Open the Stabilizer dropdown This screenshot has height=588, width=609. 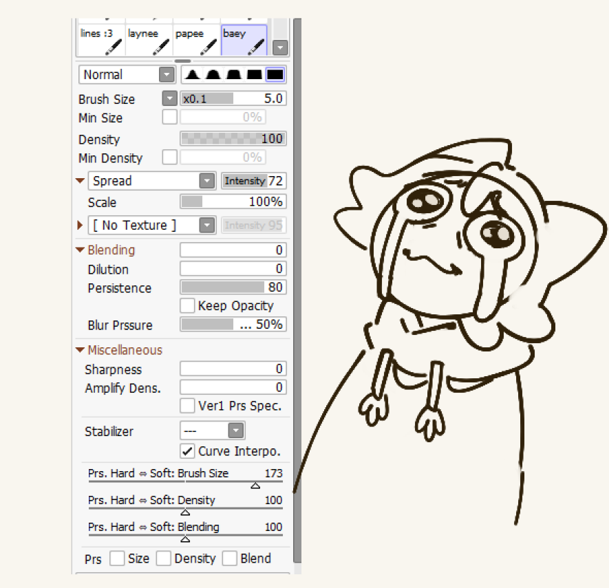(x=236, y=431)
